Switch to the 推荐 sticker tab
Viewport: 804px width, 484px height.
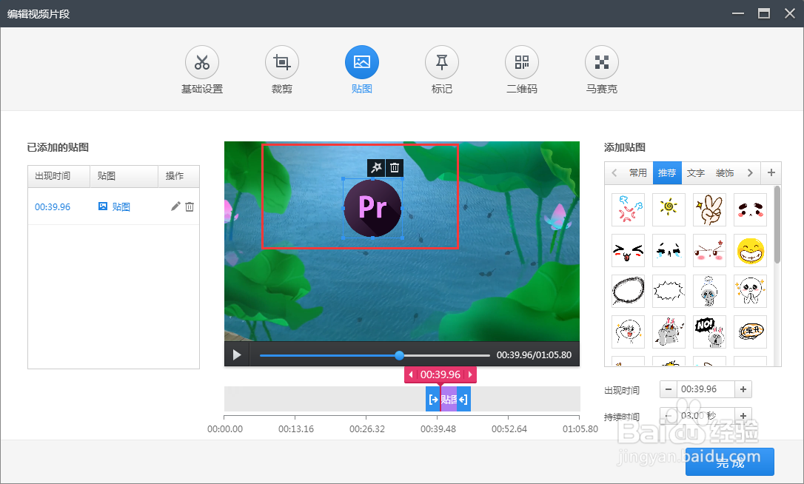point(667,172)
